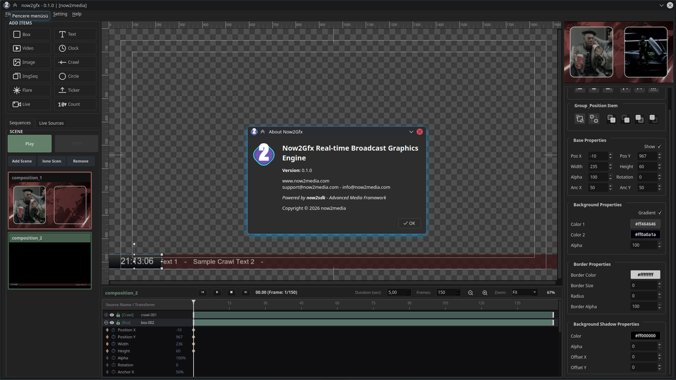Expand the crawl-001 layer properties
Image resolution: width=676 pixels, height=380 pixels.
pos(106,315)
